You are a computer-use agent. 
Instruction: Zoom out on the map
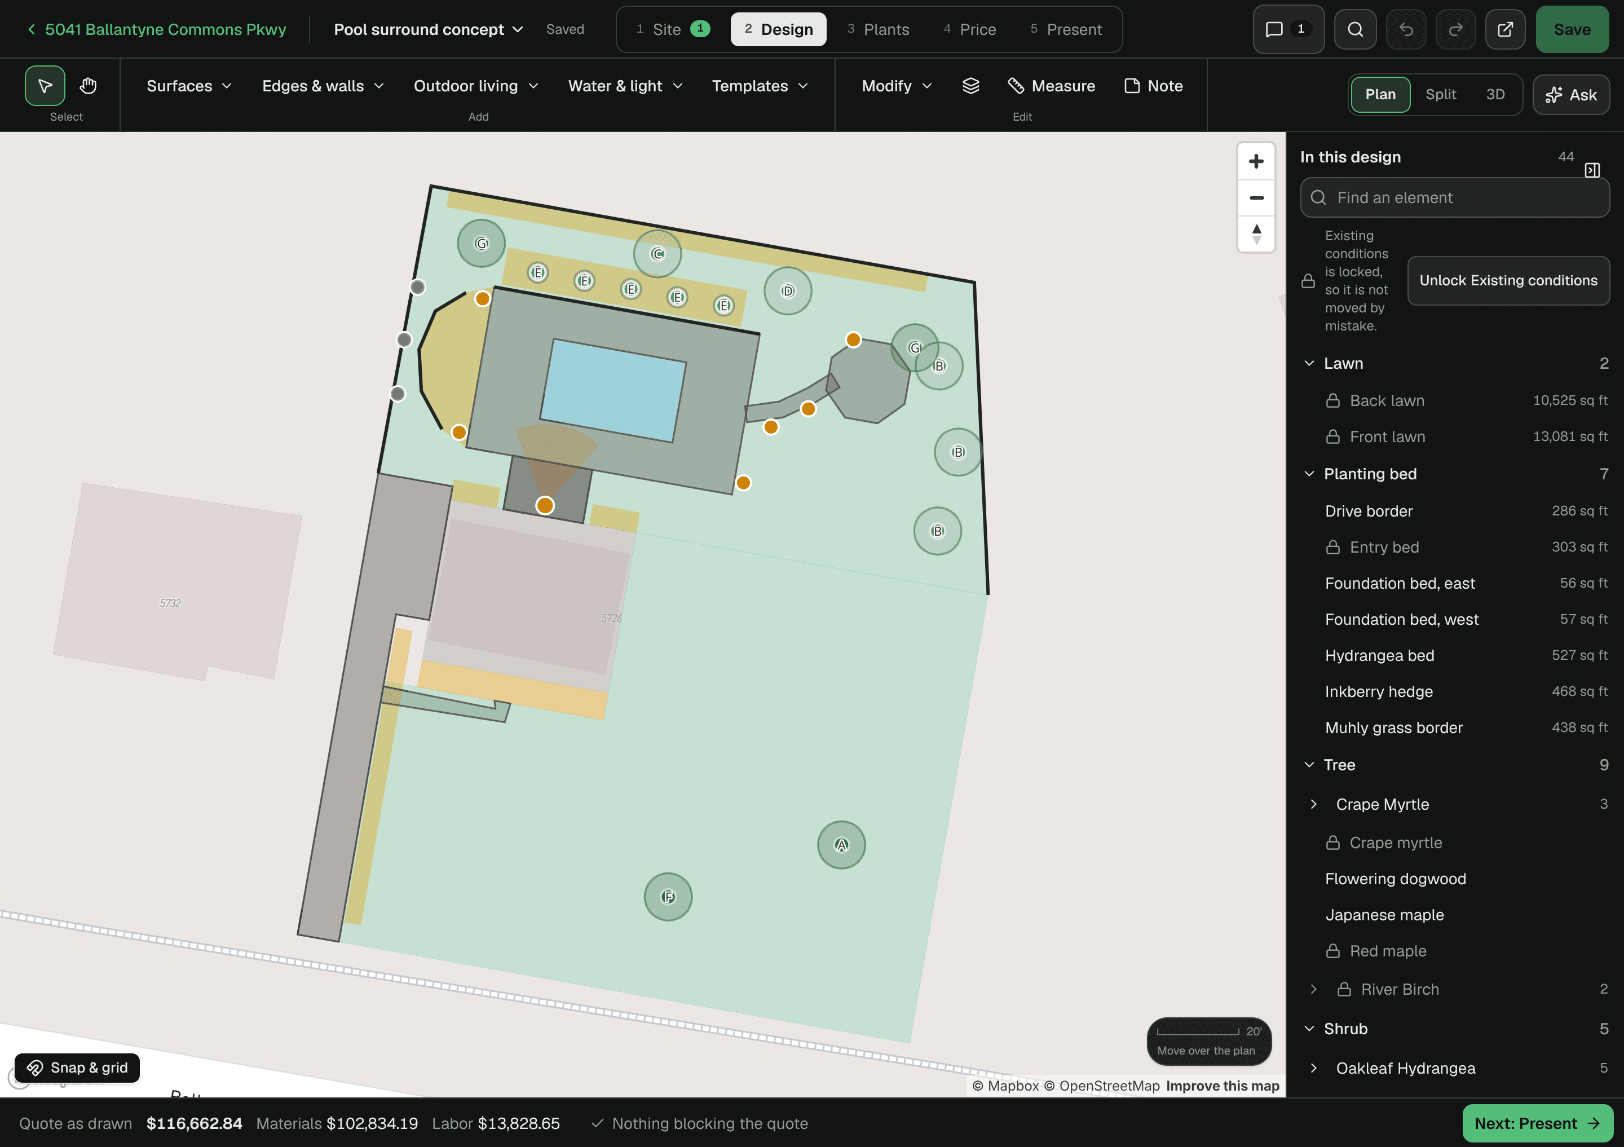pyautogui.click(x=1255, y=198)
